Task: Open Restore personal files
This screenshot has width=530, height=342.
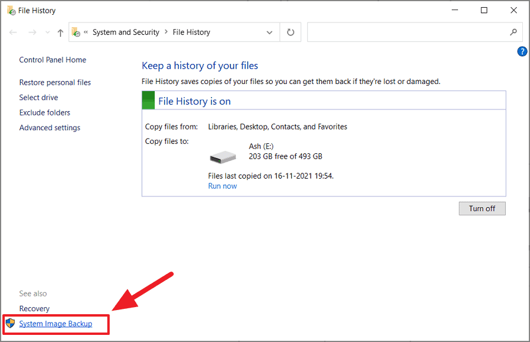Action: 55,82
